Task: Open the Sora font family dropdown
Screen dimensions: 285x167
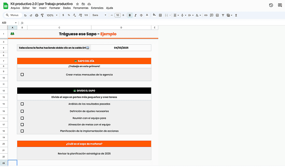Action: point(99,15)
